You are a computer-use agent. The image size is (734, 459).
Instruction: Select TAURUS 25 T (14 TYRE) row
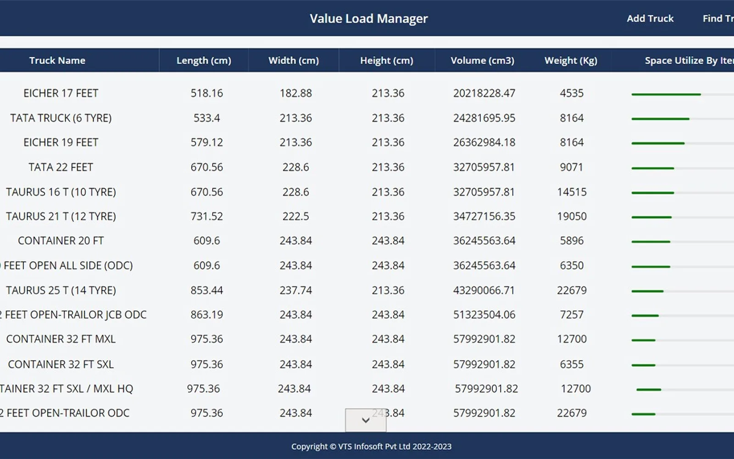(x=367, y=290)
